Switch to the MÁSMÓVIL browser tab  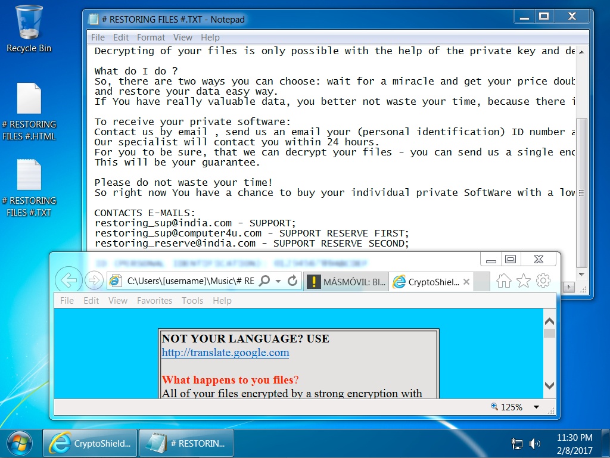point(346,282)
